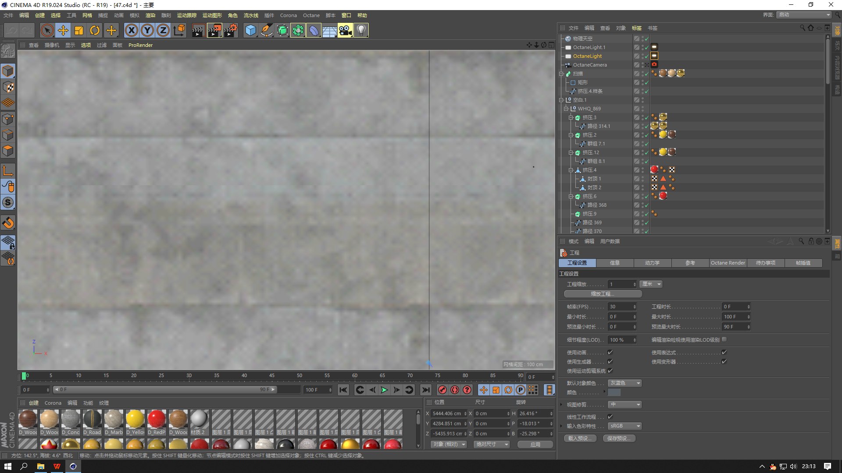Click the Live Selection arrow tool
Screen dimensions: 842x473
[47, 30]
